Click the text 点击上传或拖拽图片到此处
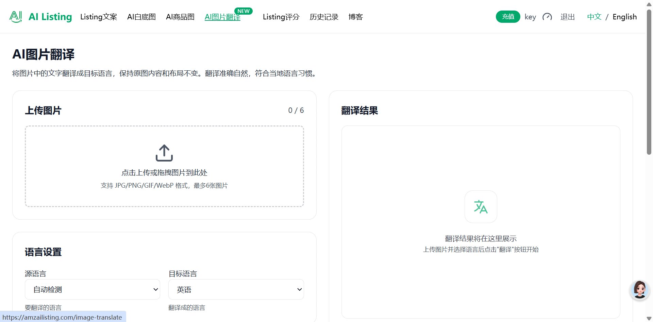The width and height of the screenshot is (653, 322). pyautogui.click(x=164, y=173)
